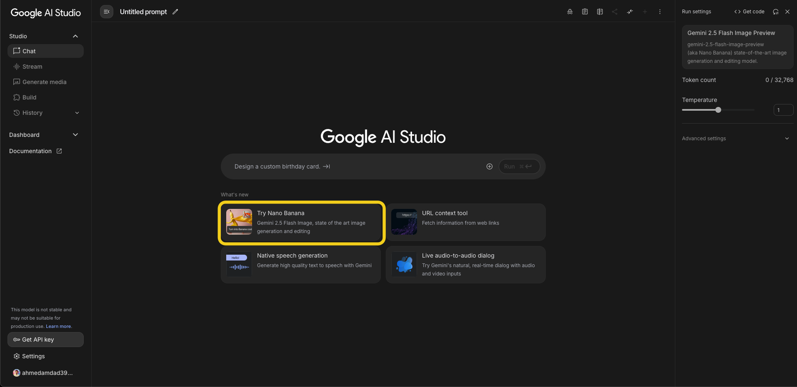Open compare mode side-by-side icon
797x387 pixels.
click(600, 12)
